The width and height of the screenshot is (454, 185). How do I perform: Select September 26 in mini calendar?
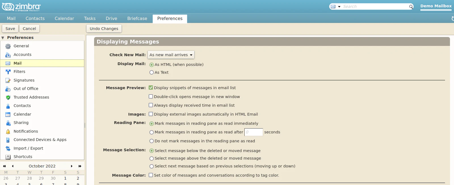click(6, 178)
